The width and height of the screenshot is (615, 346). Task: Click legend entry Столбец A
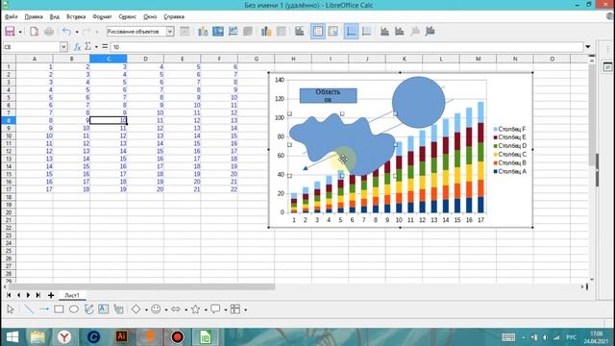coord(509,171)
